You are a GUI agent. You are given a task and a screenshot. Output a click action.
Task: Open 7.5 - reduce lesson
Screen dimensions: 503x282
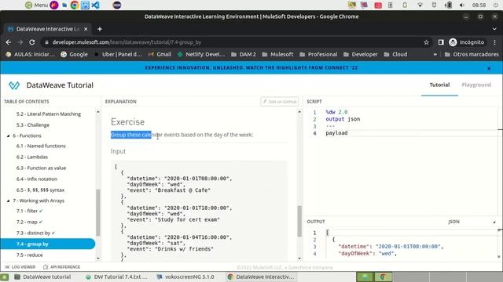29,255
